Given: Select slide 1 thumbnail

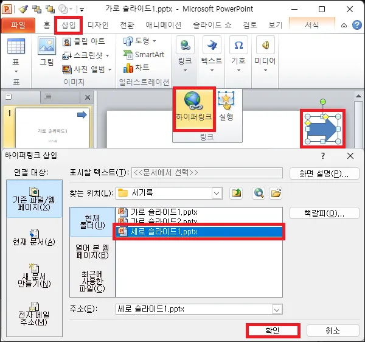Looking at the screenshot, I should pyautogui.click(x=52, y=128).
